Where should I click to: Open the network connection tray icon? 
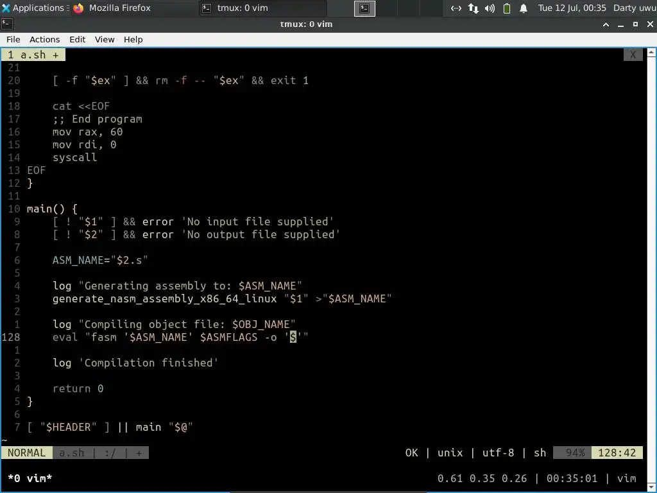tap(456, 8)
